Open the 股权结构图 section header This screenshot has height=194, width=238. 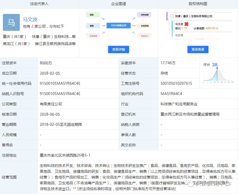pyautogui.click(x=198, y=4)
